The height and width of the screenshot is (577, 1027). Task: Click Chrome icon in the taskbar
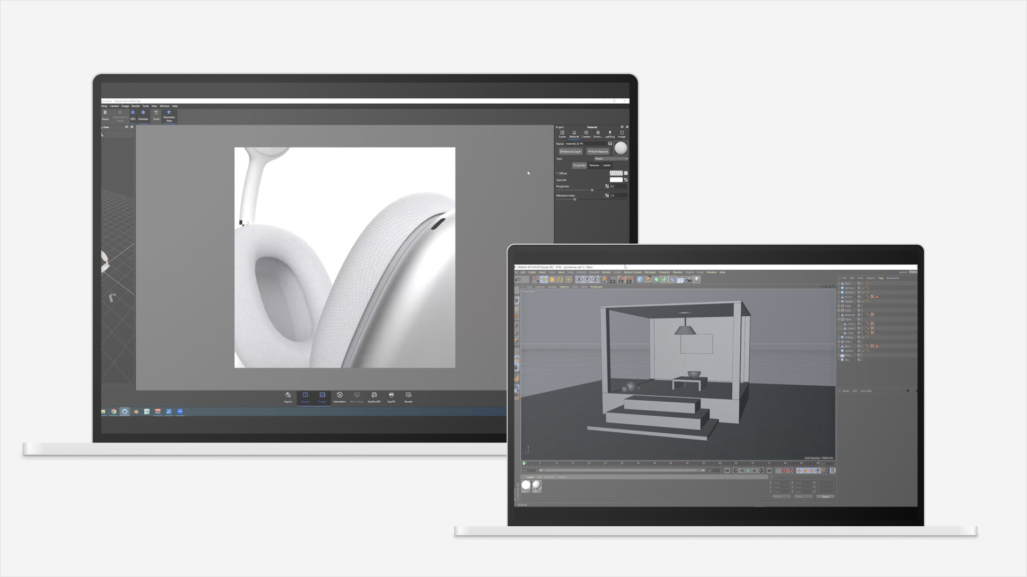[114, 411]
